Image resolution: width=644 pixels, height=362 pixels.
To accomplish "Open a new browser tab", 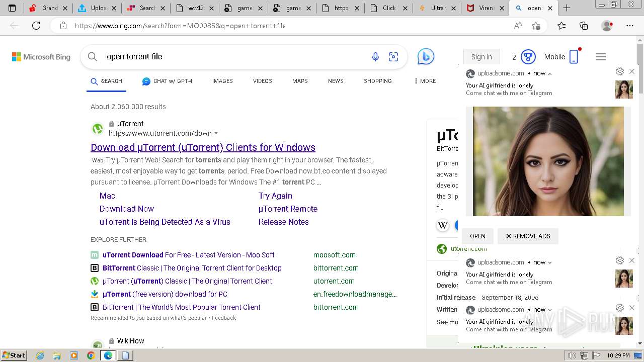I will pos(567,8).
